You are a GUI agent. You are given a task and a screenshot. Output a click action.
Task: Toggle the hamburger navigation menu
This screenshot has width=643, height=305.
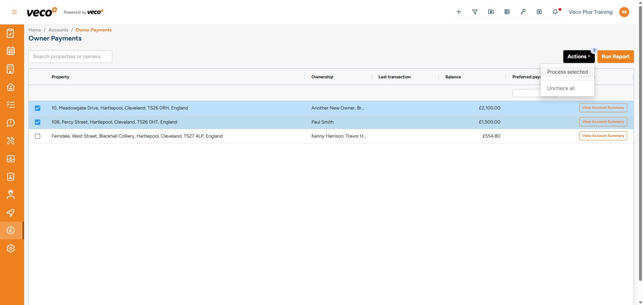pyautogui.click(x=14, y=12)
